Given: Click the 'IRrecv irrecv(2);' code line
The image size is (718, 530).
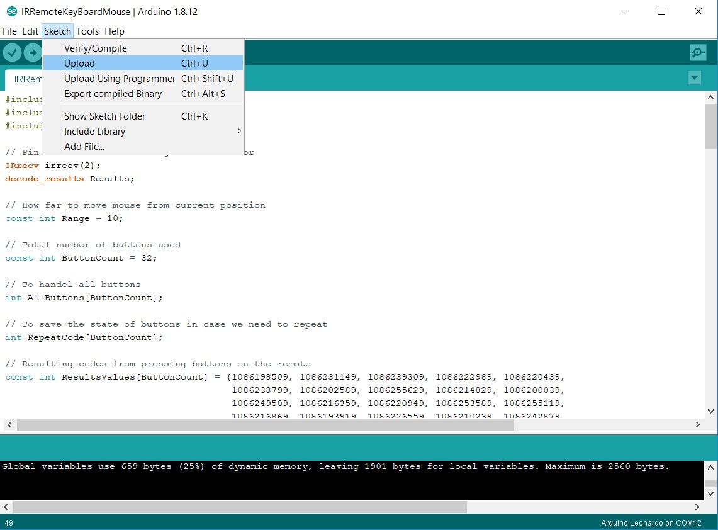Looking at the screenshot, I should tap(53, 166).
